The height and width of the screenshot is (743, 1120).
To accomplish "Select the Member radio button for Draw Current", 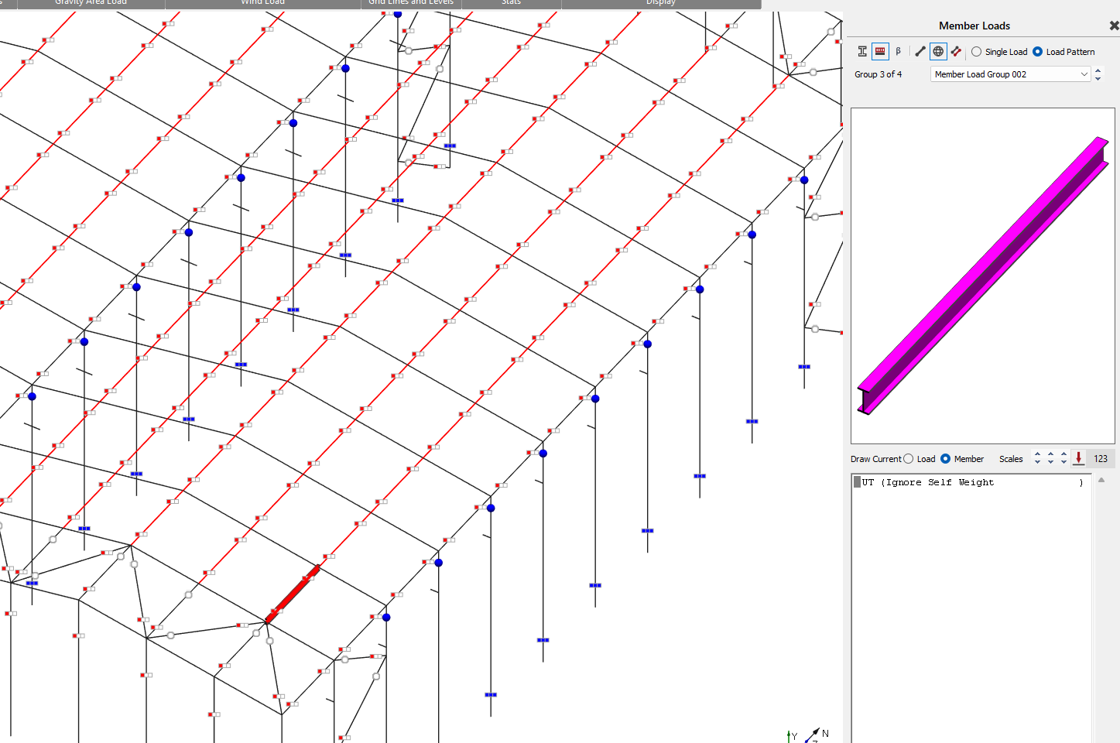I will pos(946,458).
